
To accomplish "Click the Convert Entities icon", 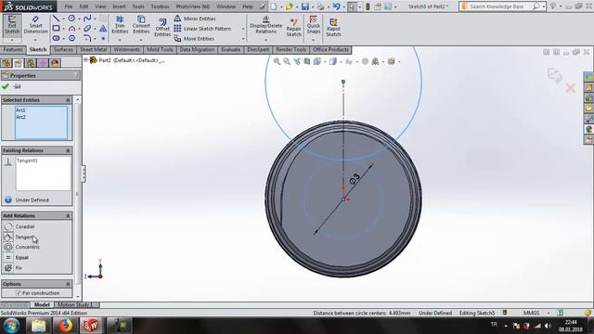I will 141,25.
